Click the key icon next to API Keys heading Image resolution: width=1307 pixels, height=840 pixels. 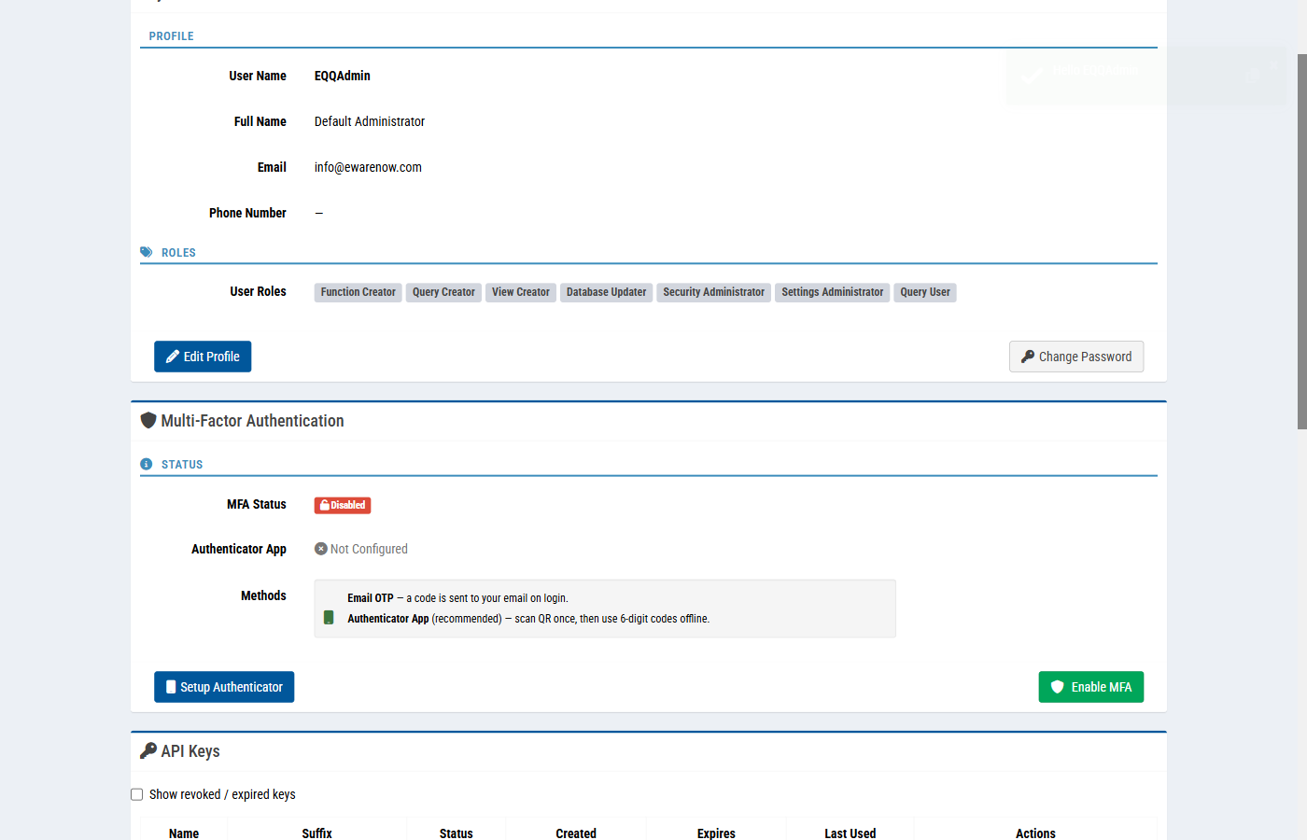pos(148,750)
